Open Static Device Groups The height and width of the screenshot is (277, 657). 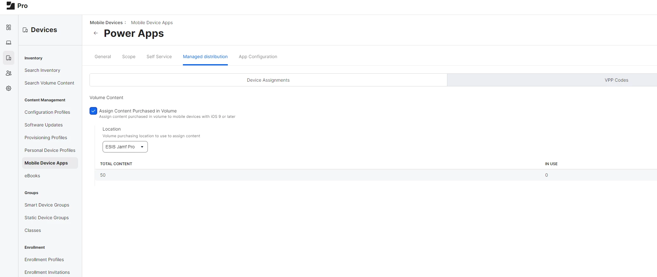point(47,218)
